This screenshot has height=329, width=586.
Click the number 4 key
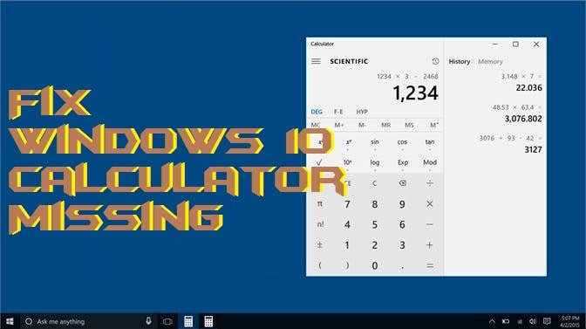point(347,224)
